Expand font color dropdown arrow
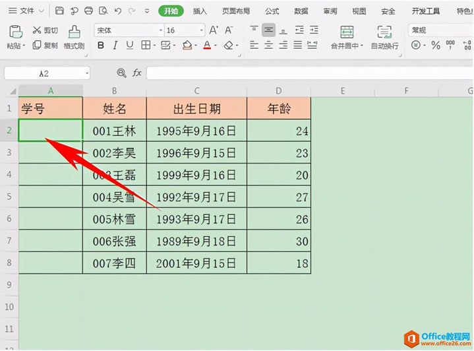The width and height of the screenshot is (474, 351). point(216,46)
